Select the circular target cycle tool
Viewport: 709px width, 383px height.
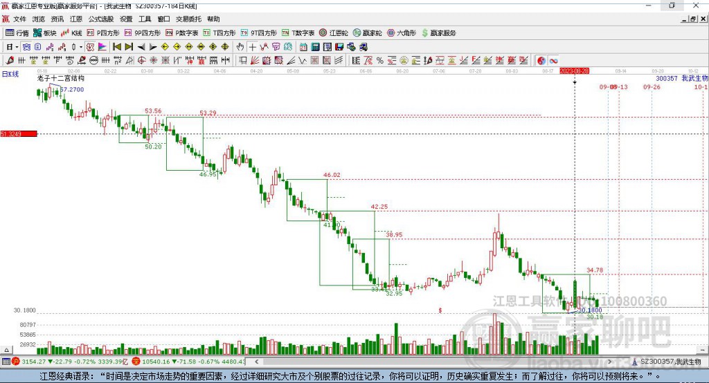tap(141, 61)
